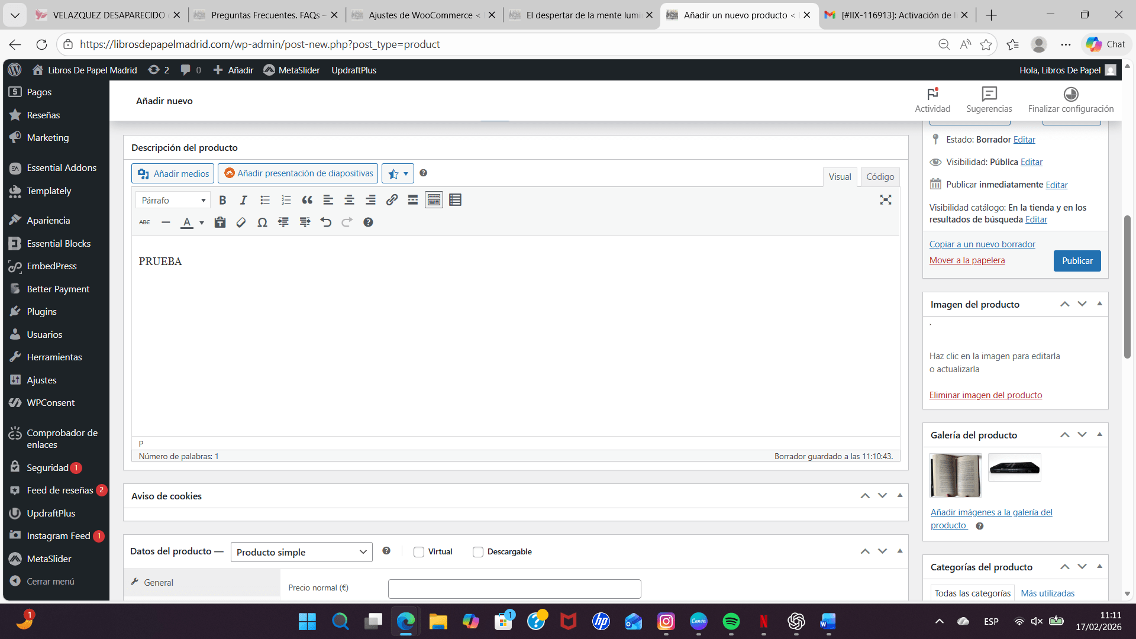
Task: Open the Párrafo format dropdown
Action: point(173,200)
